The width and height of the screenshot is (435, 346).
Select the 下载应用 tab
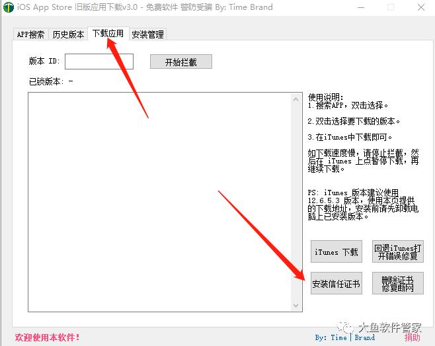click(x=108, y=34)
